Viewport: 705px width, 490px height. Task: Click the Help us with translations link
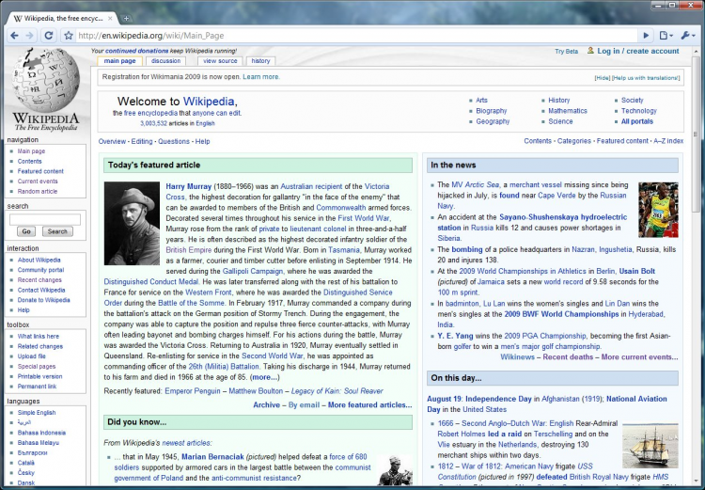click(646, 78)
